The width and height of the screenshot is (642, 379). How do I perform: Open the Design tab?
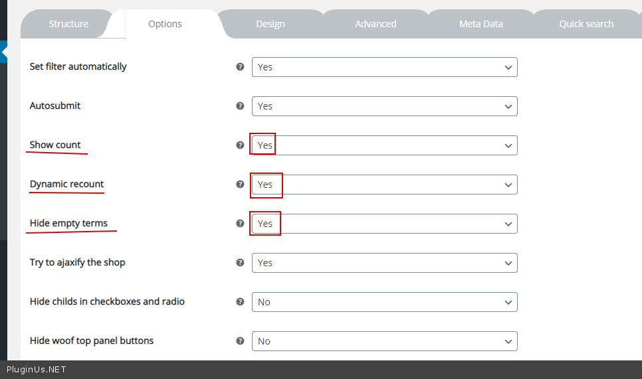[x=270, y=24]
